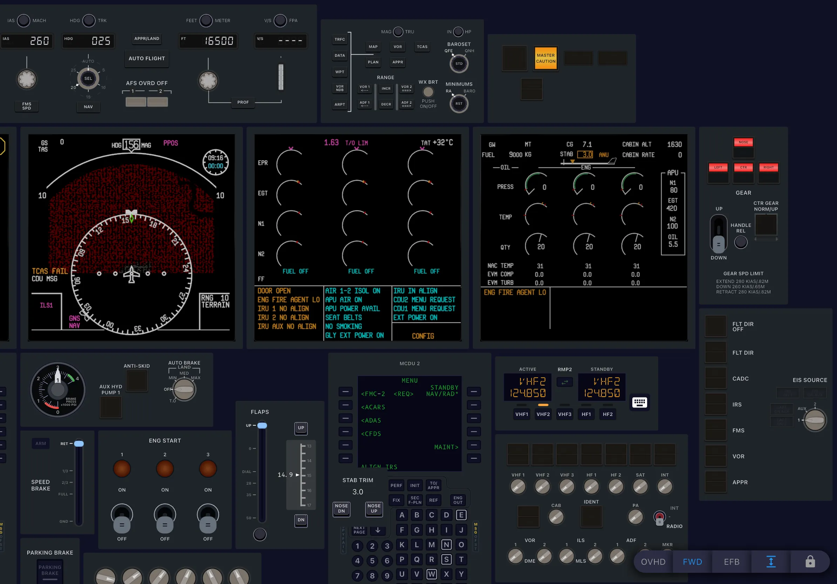Screen dimensions: 837x584
Task: Click the MCDU ENG OUT key
Action: click(458, 500)
